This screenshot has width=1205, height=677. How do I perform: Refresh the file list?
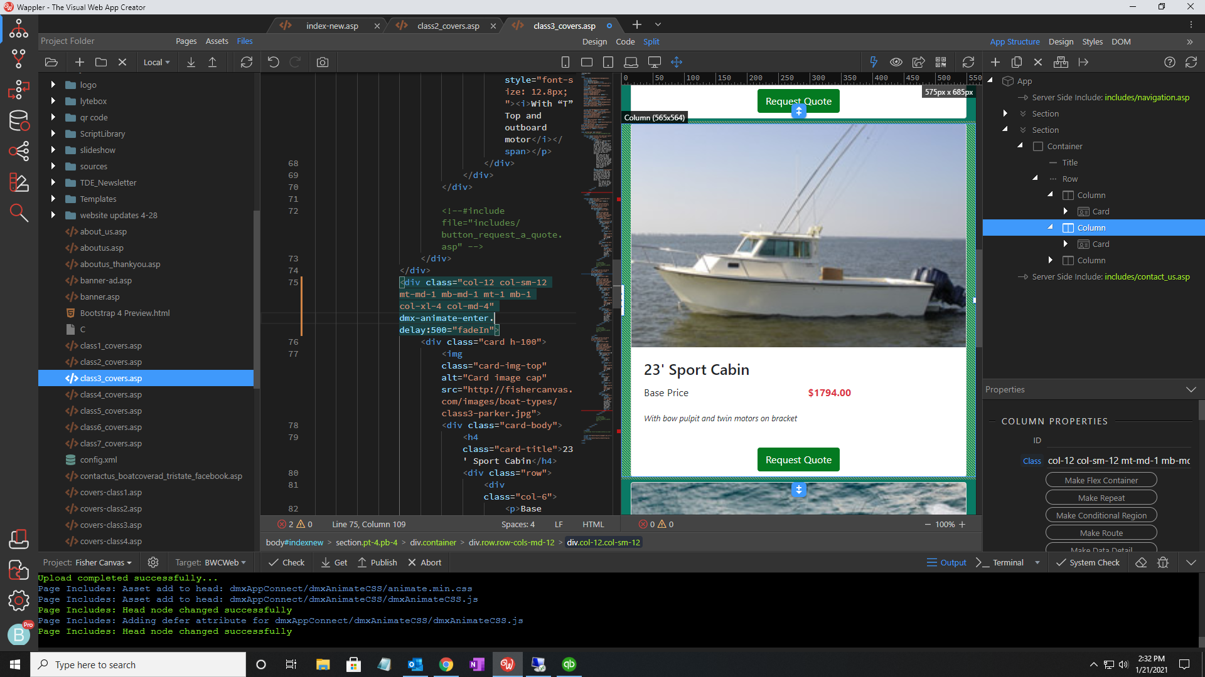click(x=247, y=62)
